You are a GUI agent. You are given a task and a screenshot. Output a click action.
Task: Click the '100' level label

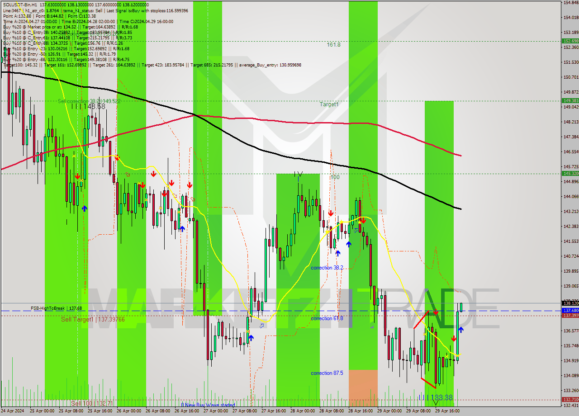pos(335,177)
